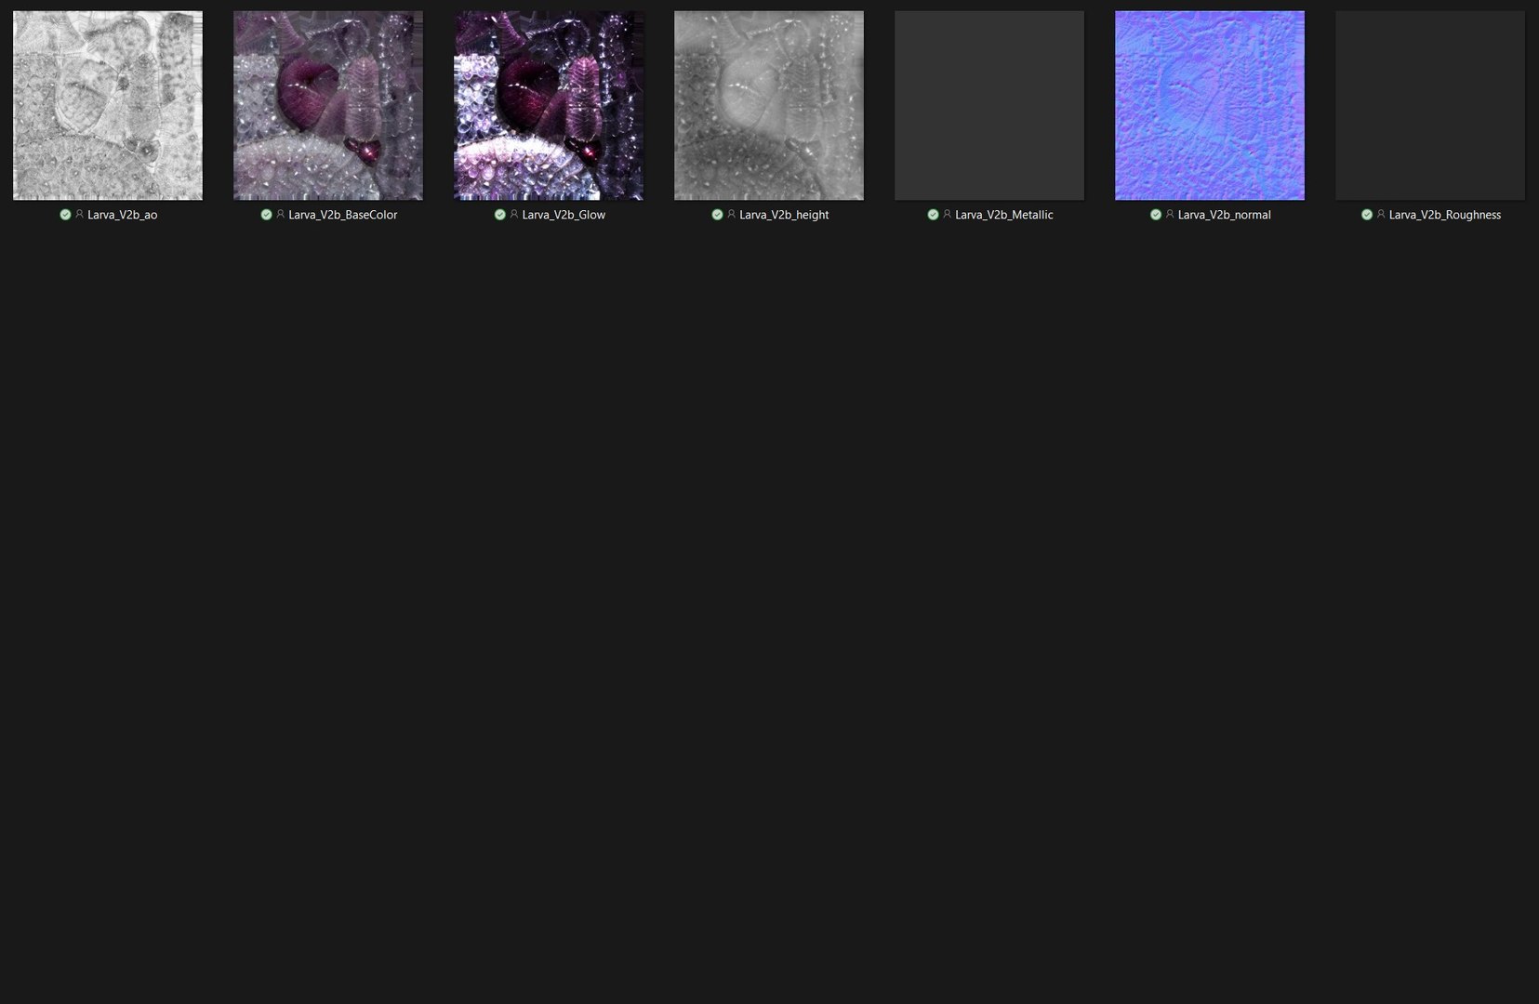Click the "Larva_V2b_Glow" file name label

(x=564, y=215)
